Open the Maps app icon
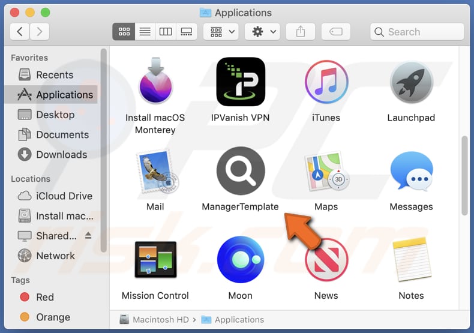 click(x=326, y=172)
